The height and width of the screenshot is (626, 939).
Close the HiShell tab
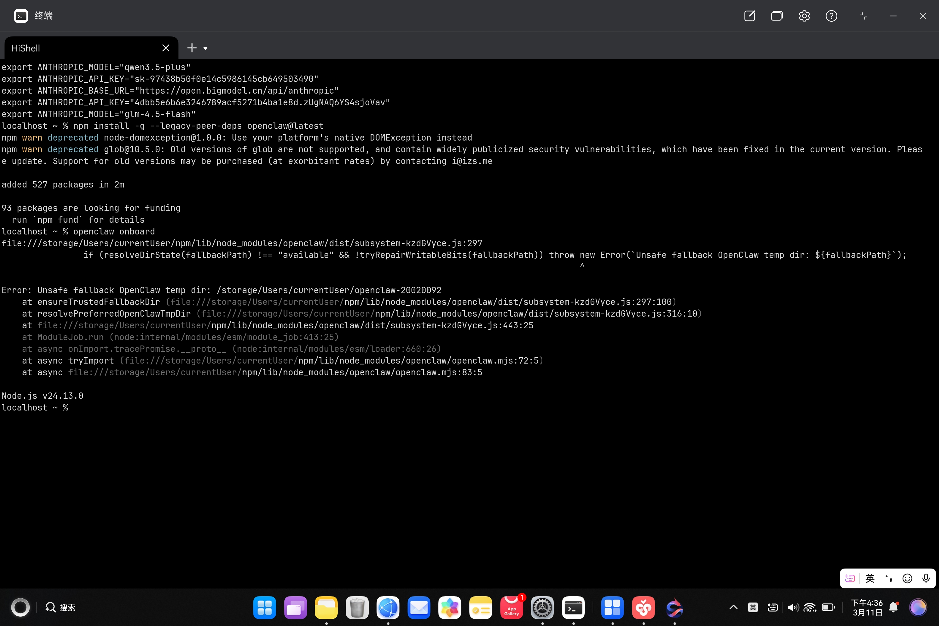click(x=166, y=48)
